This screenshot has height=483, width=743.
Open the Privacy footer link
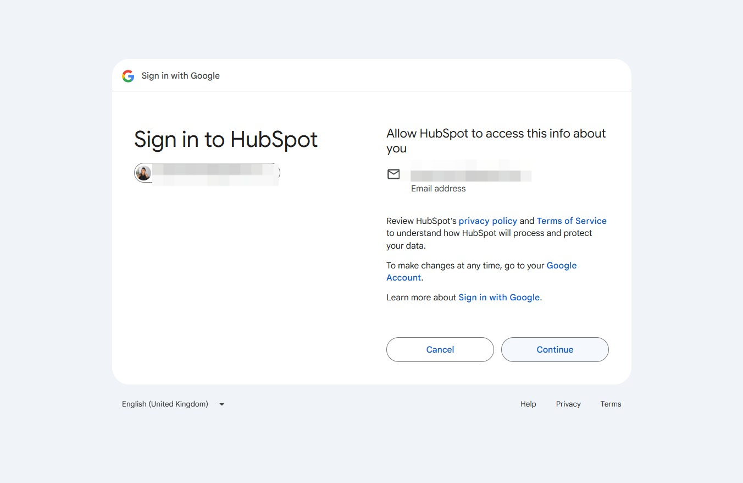(x=568, y=404)
